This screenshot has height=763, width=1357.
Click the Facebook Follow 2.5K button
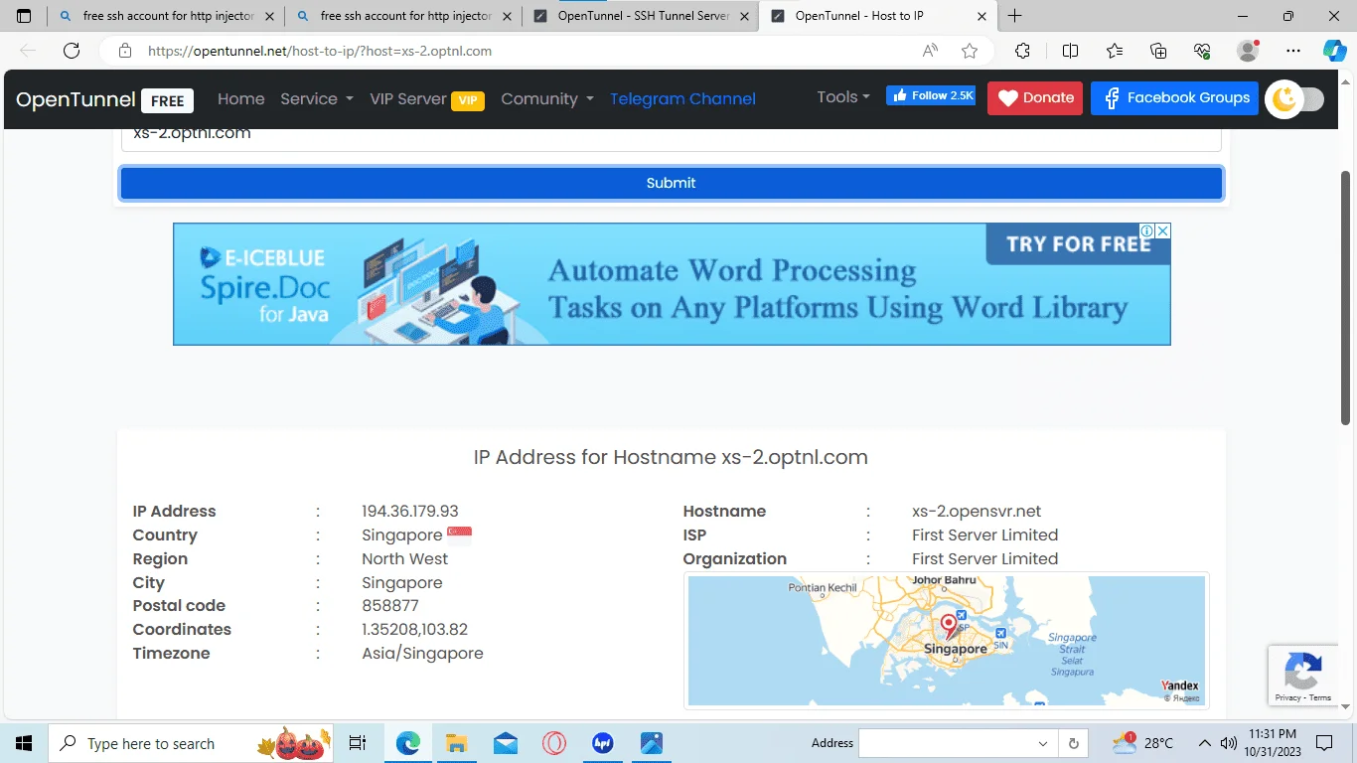tap(931, 95)
